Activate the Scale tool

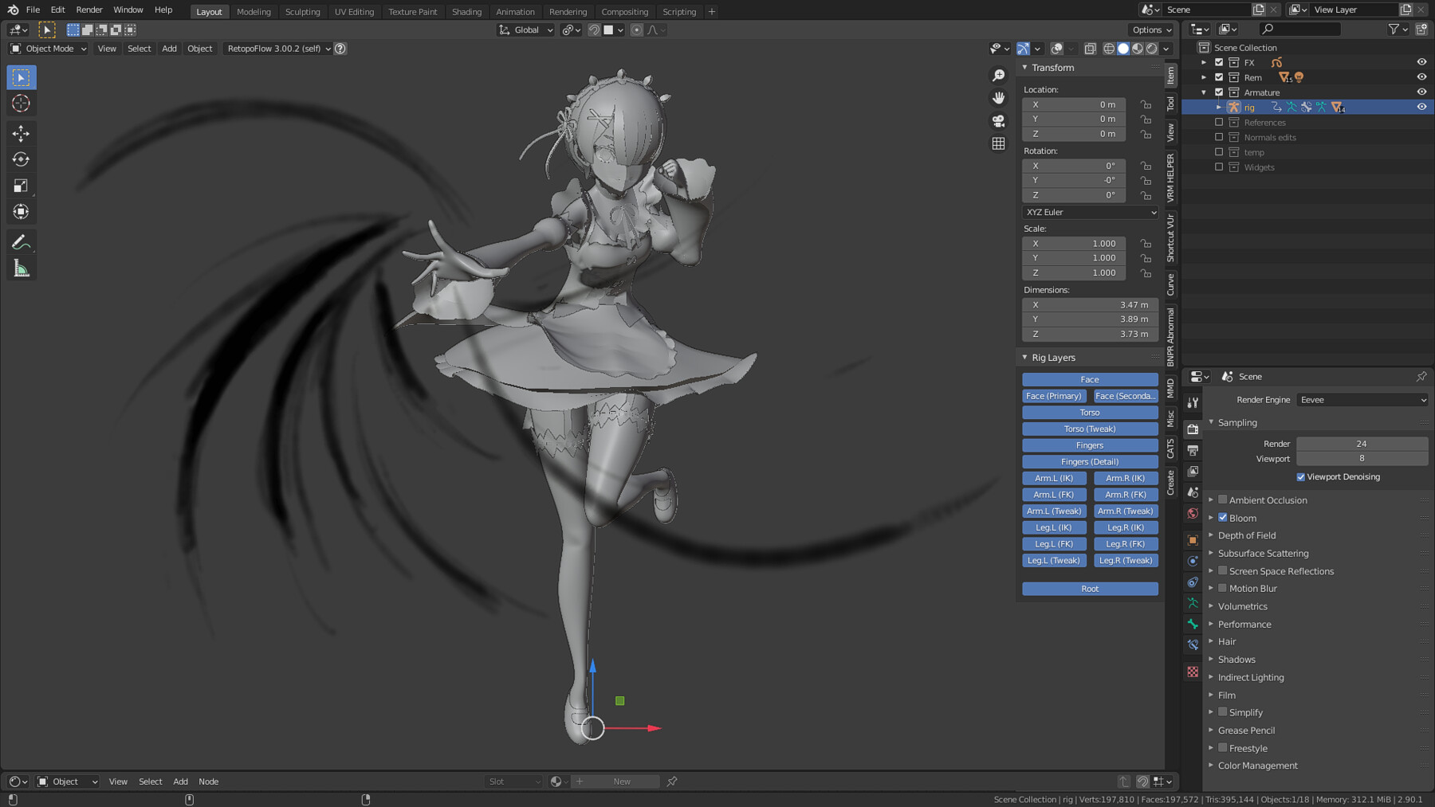coord(22,186)
